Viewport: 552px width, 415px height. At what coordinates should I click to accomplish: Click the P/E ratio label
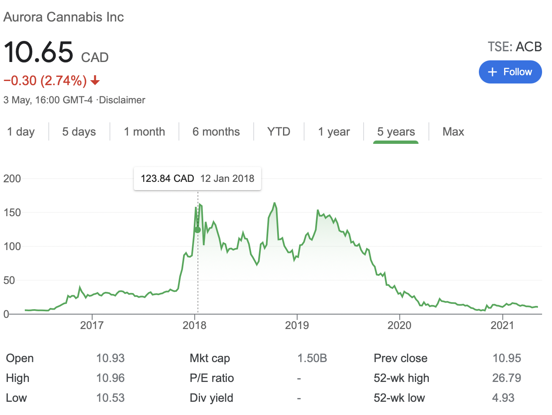(x=212, y=378)
